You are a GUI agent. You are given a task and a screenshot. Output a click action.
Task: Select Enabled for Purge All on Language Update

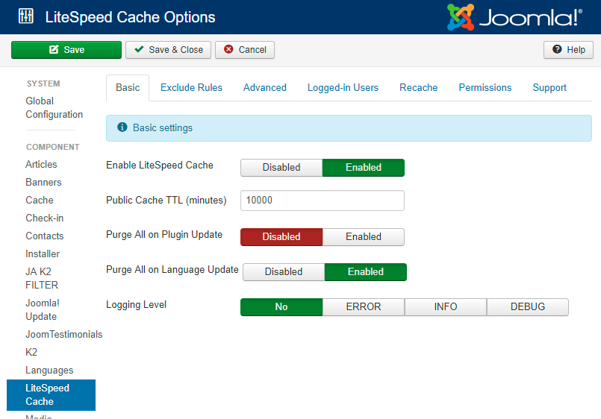[x=366, y=272]
